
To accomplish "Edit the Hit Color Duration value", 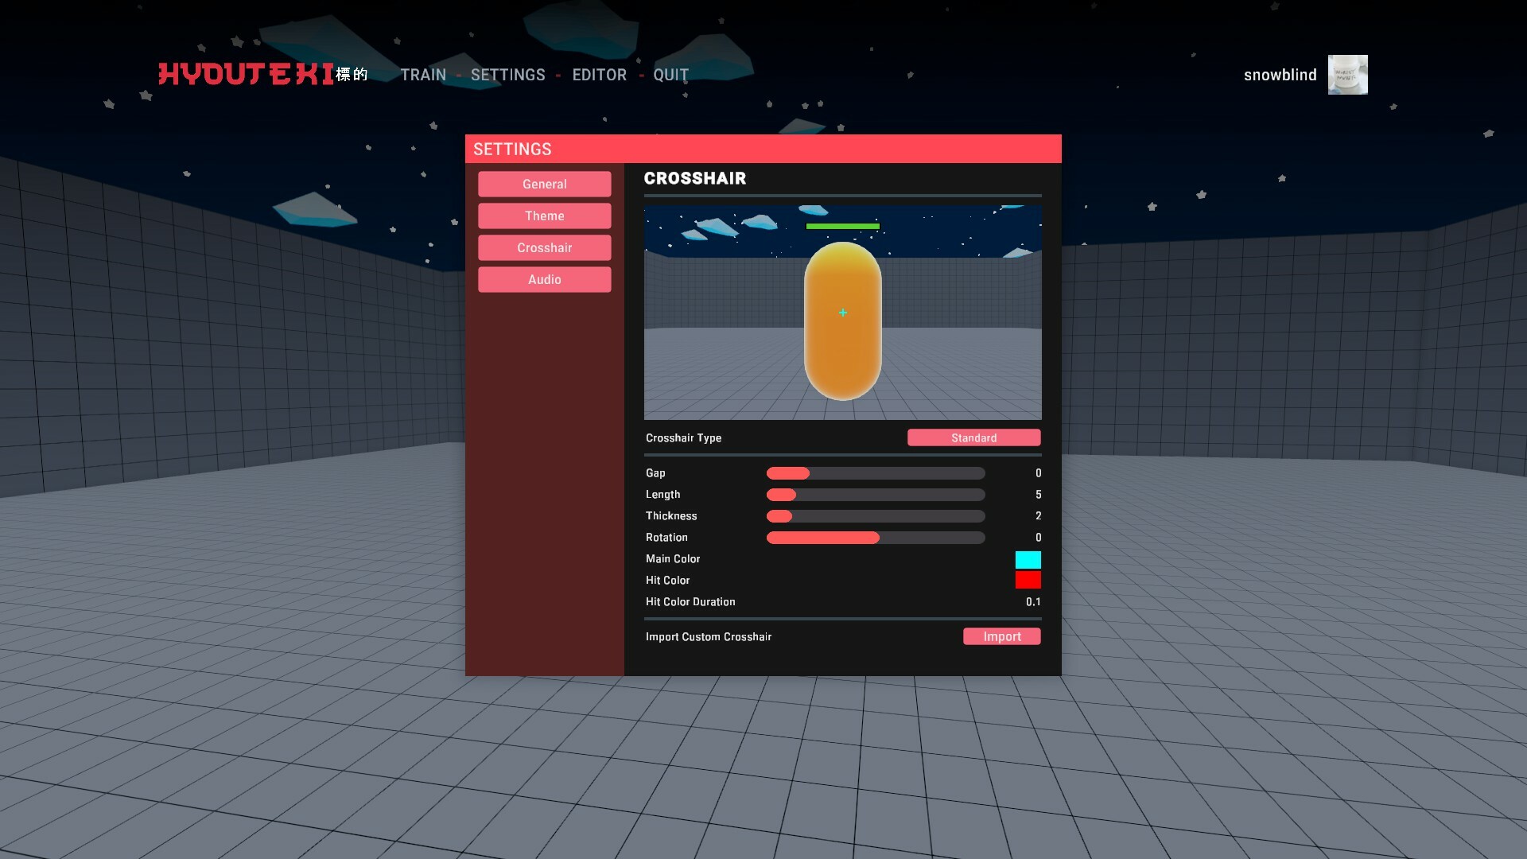I will 1032,602.
